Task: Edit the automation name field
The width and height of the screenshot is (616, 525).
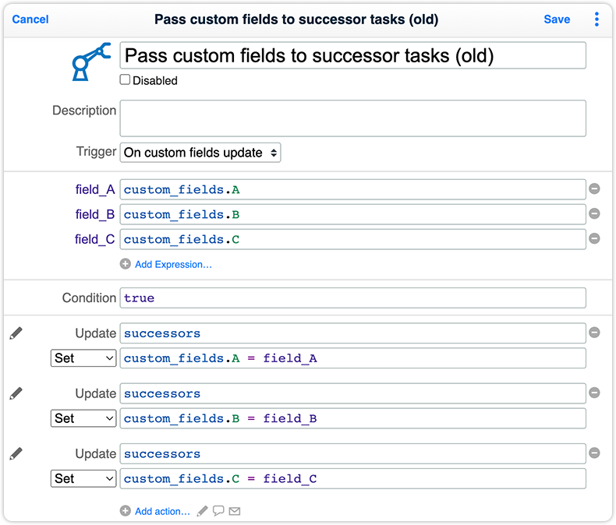Action: tap(352, 55)
